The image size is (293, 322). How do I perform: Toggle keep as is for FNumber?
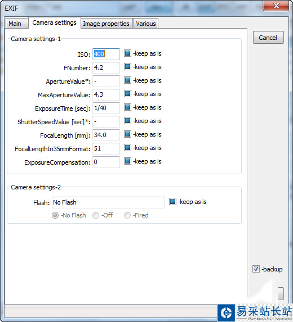point(127,67)
